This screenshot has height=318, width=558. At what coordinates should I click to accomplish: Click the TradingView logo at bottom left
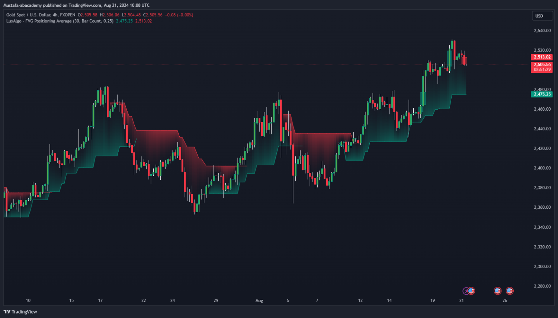click(x=20, y=312)
